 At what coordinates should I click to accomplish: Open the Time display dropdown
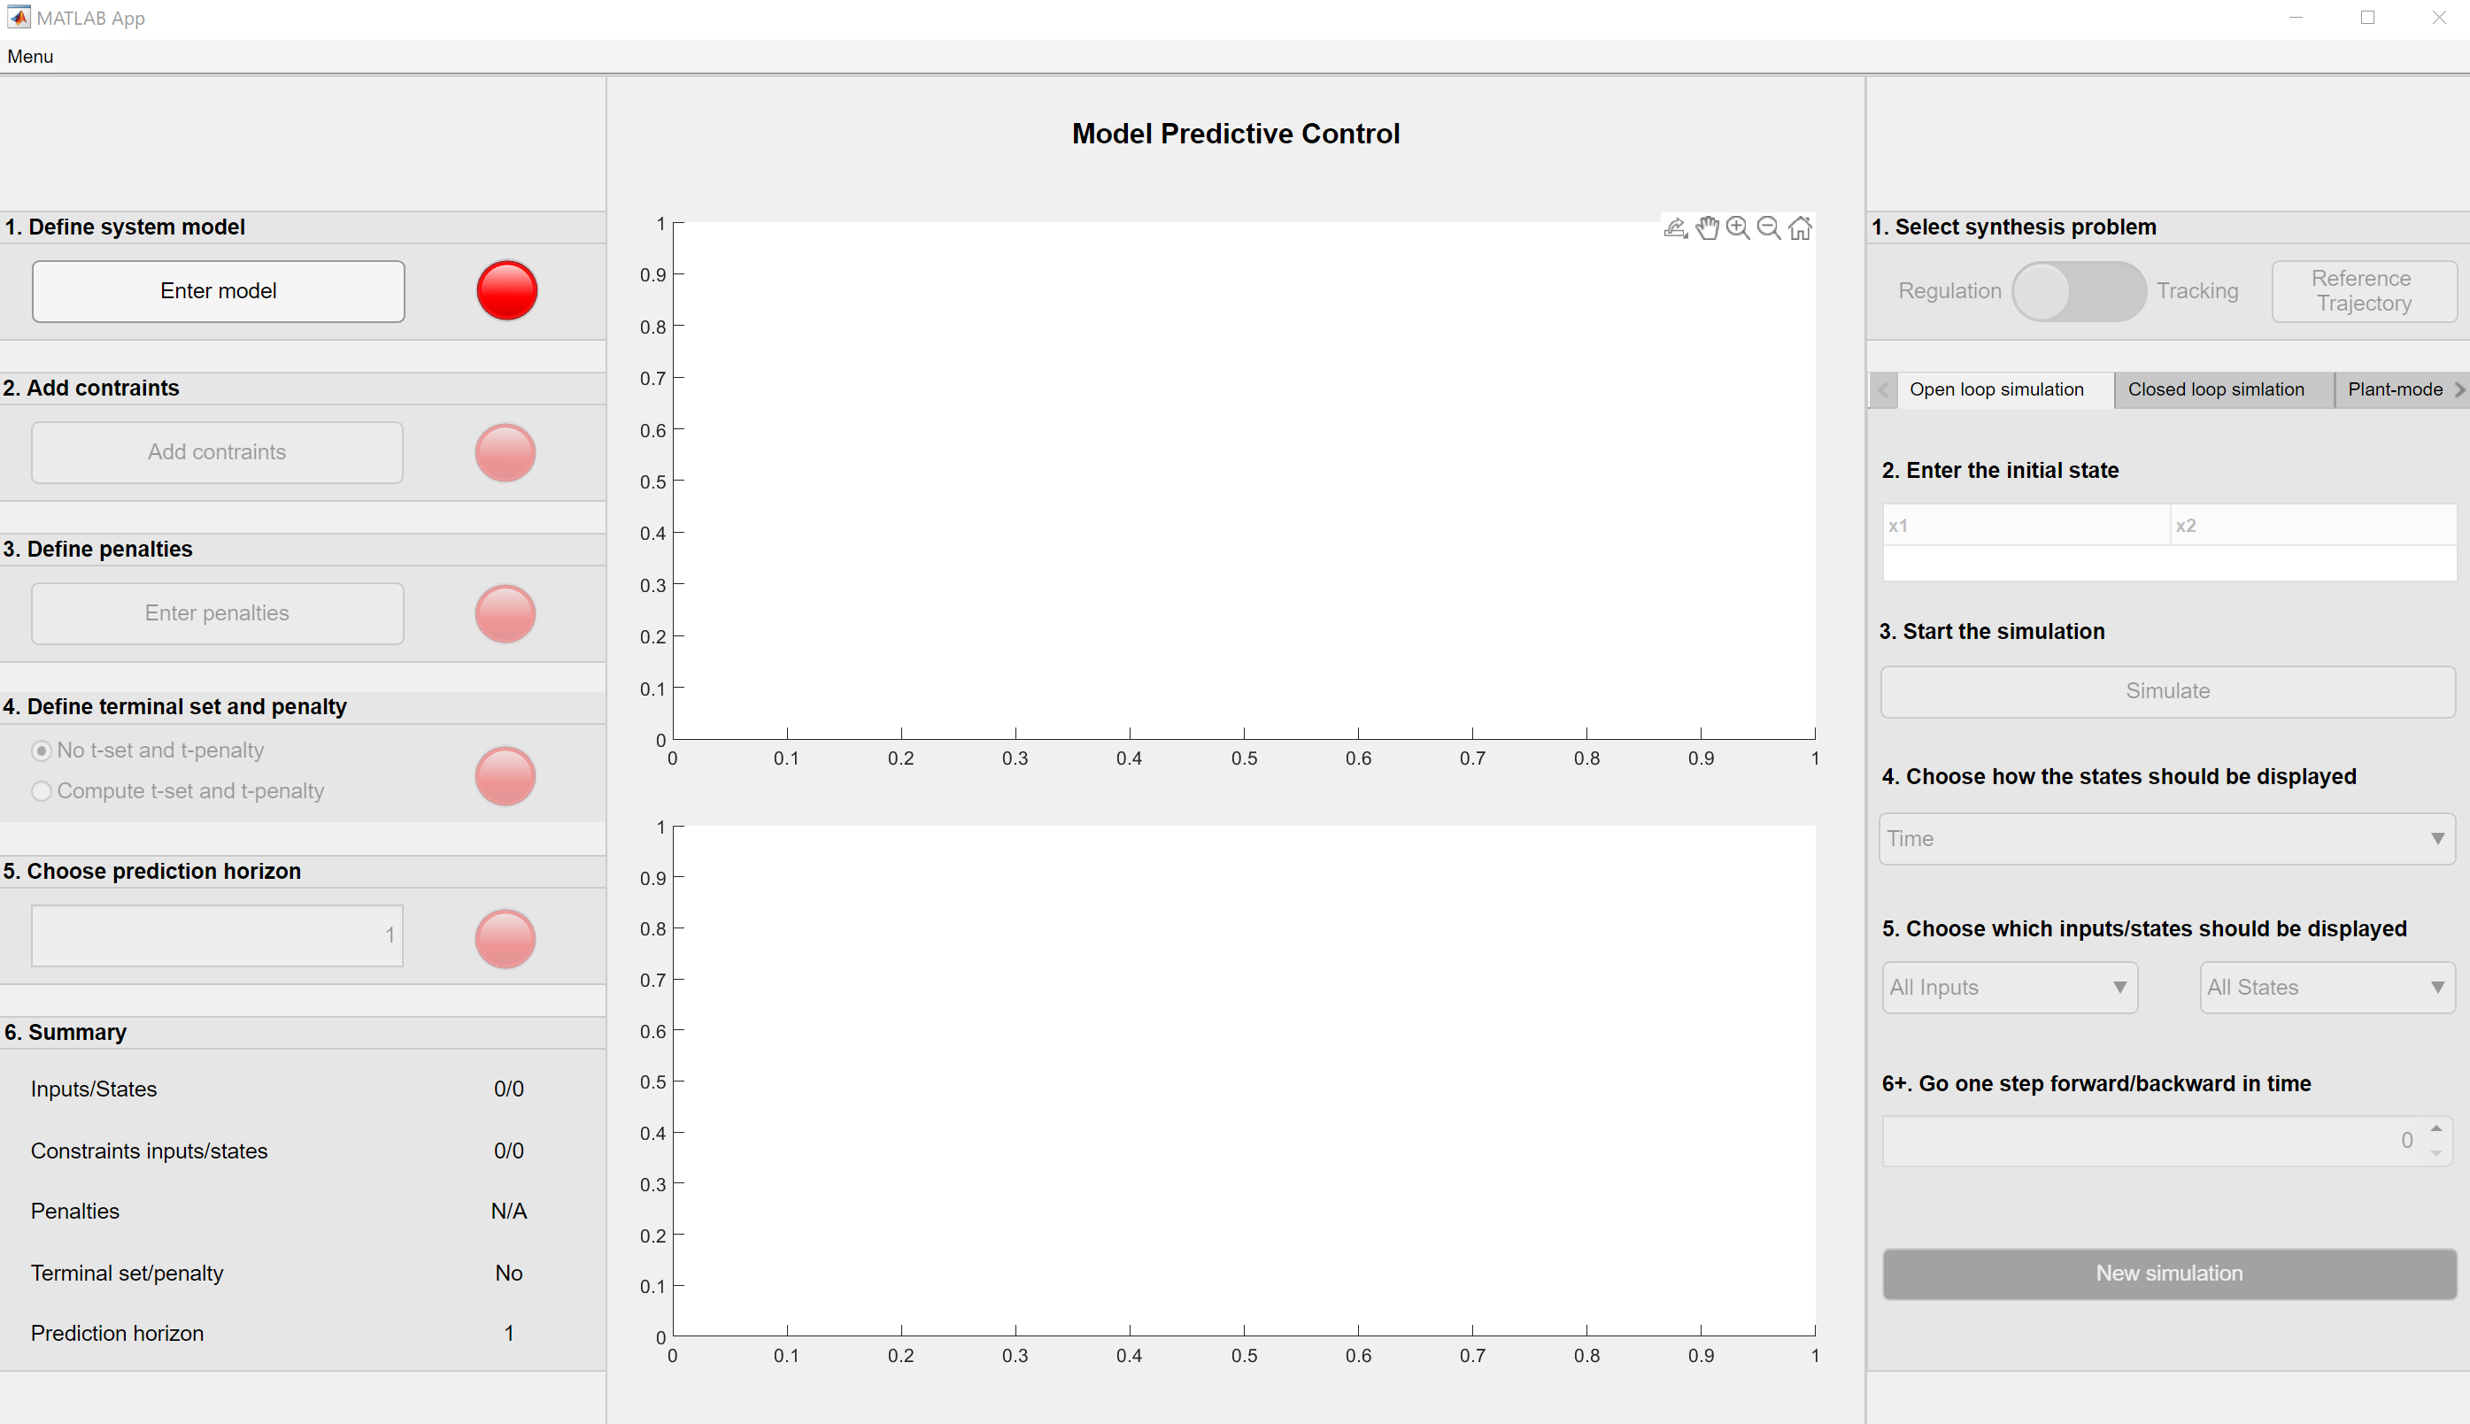(x=2166, y=839)
